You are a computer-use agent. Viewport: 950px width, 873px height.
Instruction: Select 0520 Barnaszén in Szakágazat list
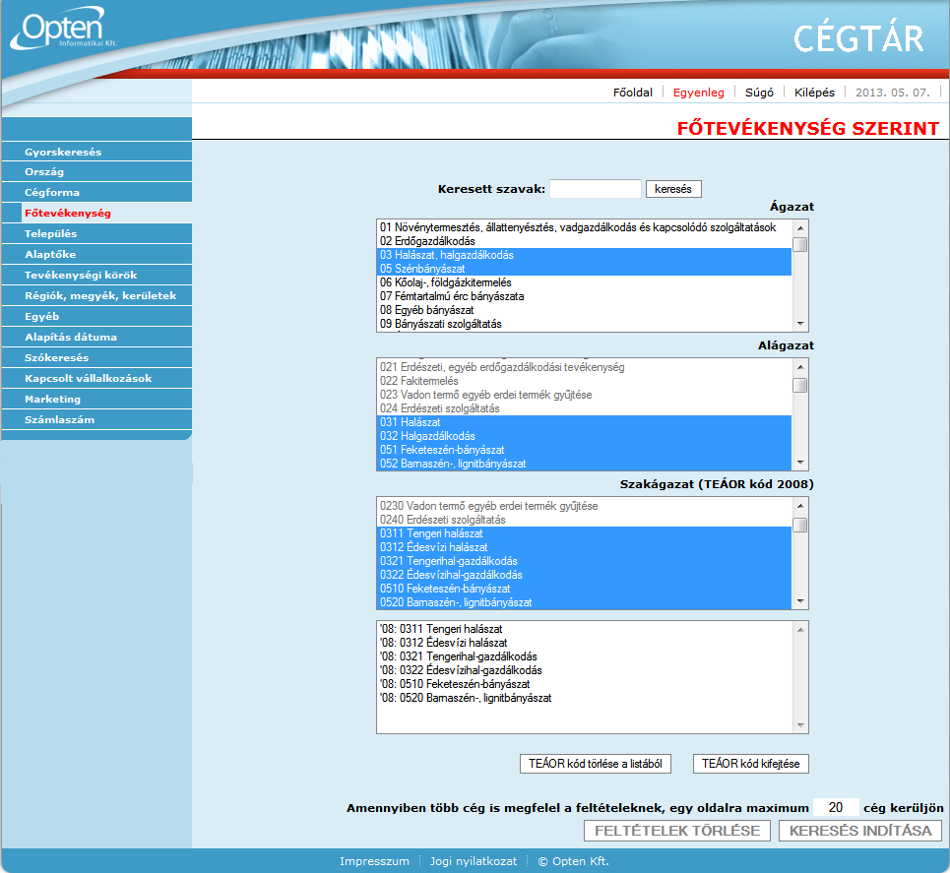point(584,602)
